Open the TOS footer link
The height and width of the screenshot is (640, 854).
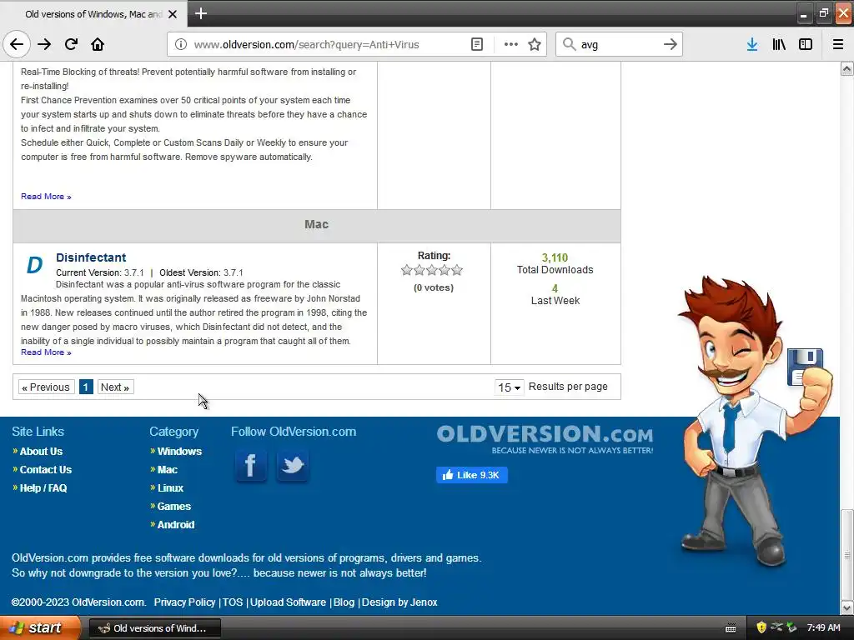coord(233,602)
